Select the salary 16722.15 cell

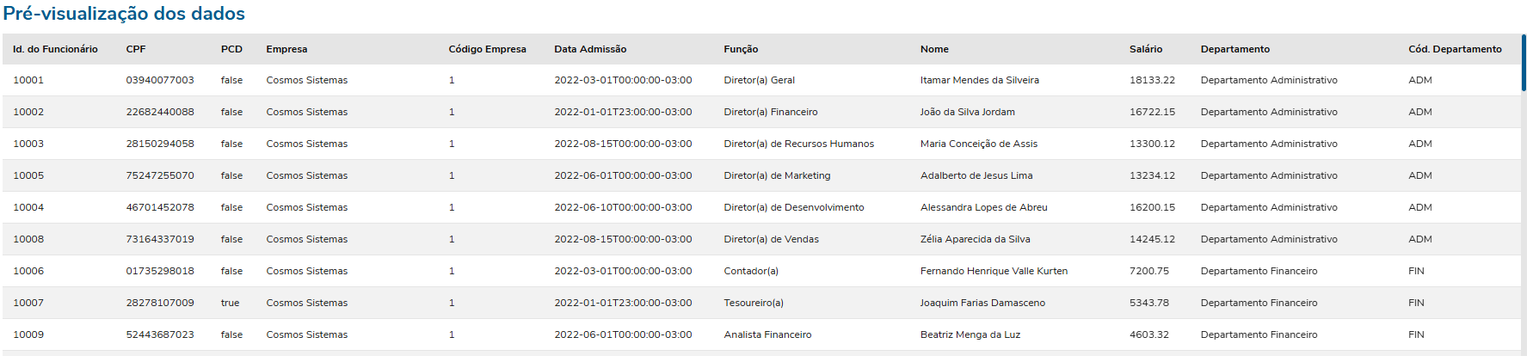[x=1152, y=112]
